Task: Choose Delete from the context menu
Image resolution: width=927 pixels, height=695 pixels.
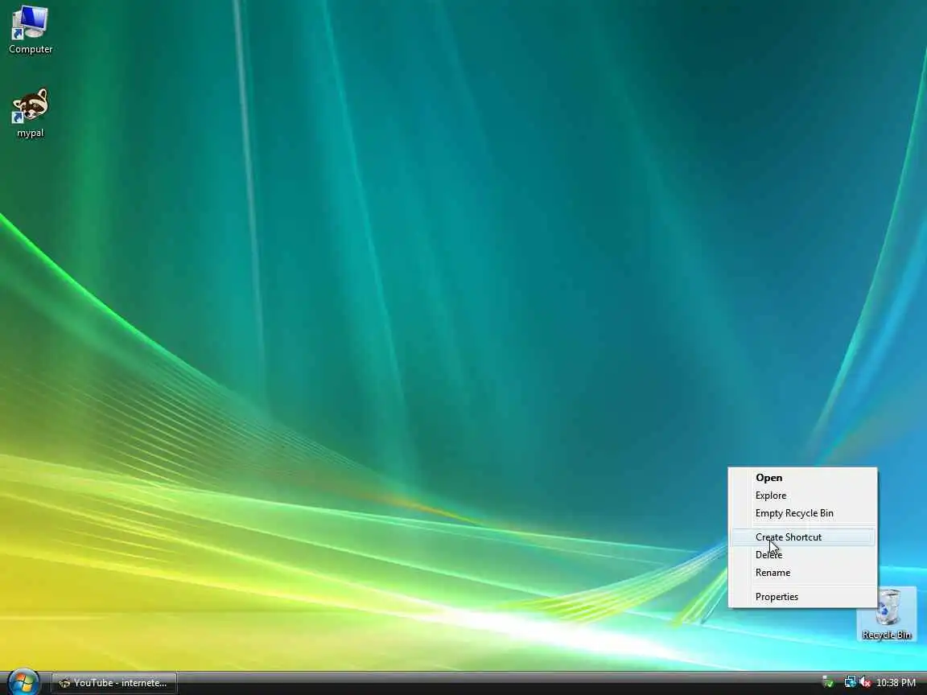Action: [803, 554]
